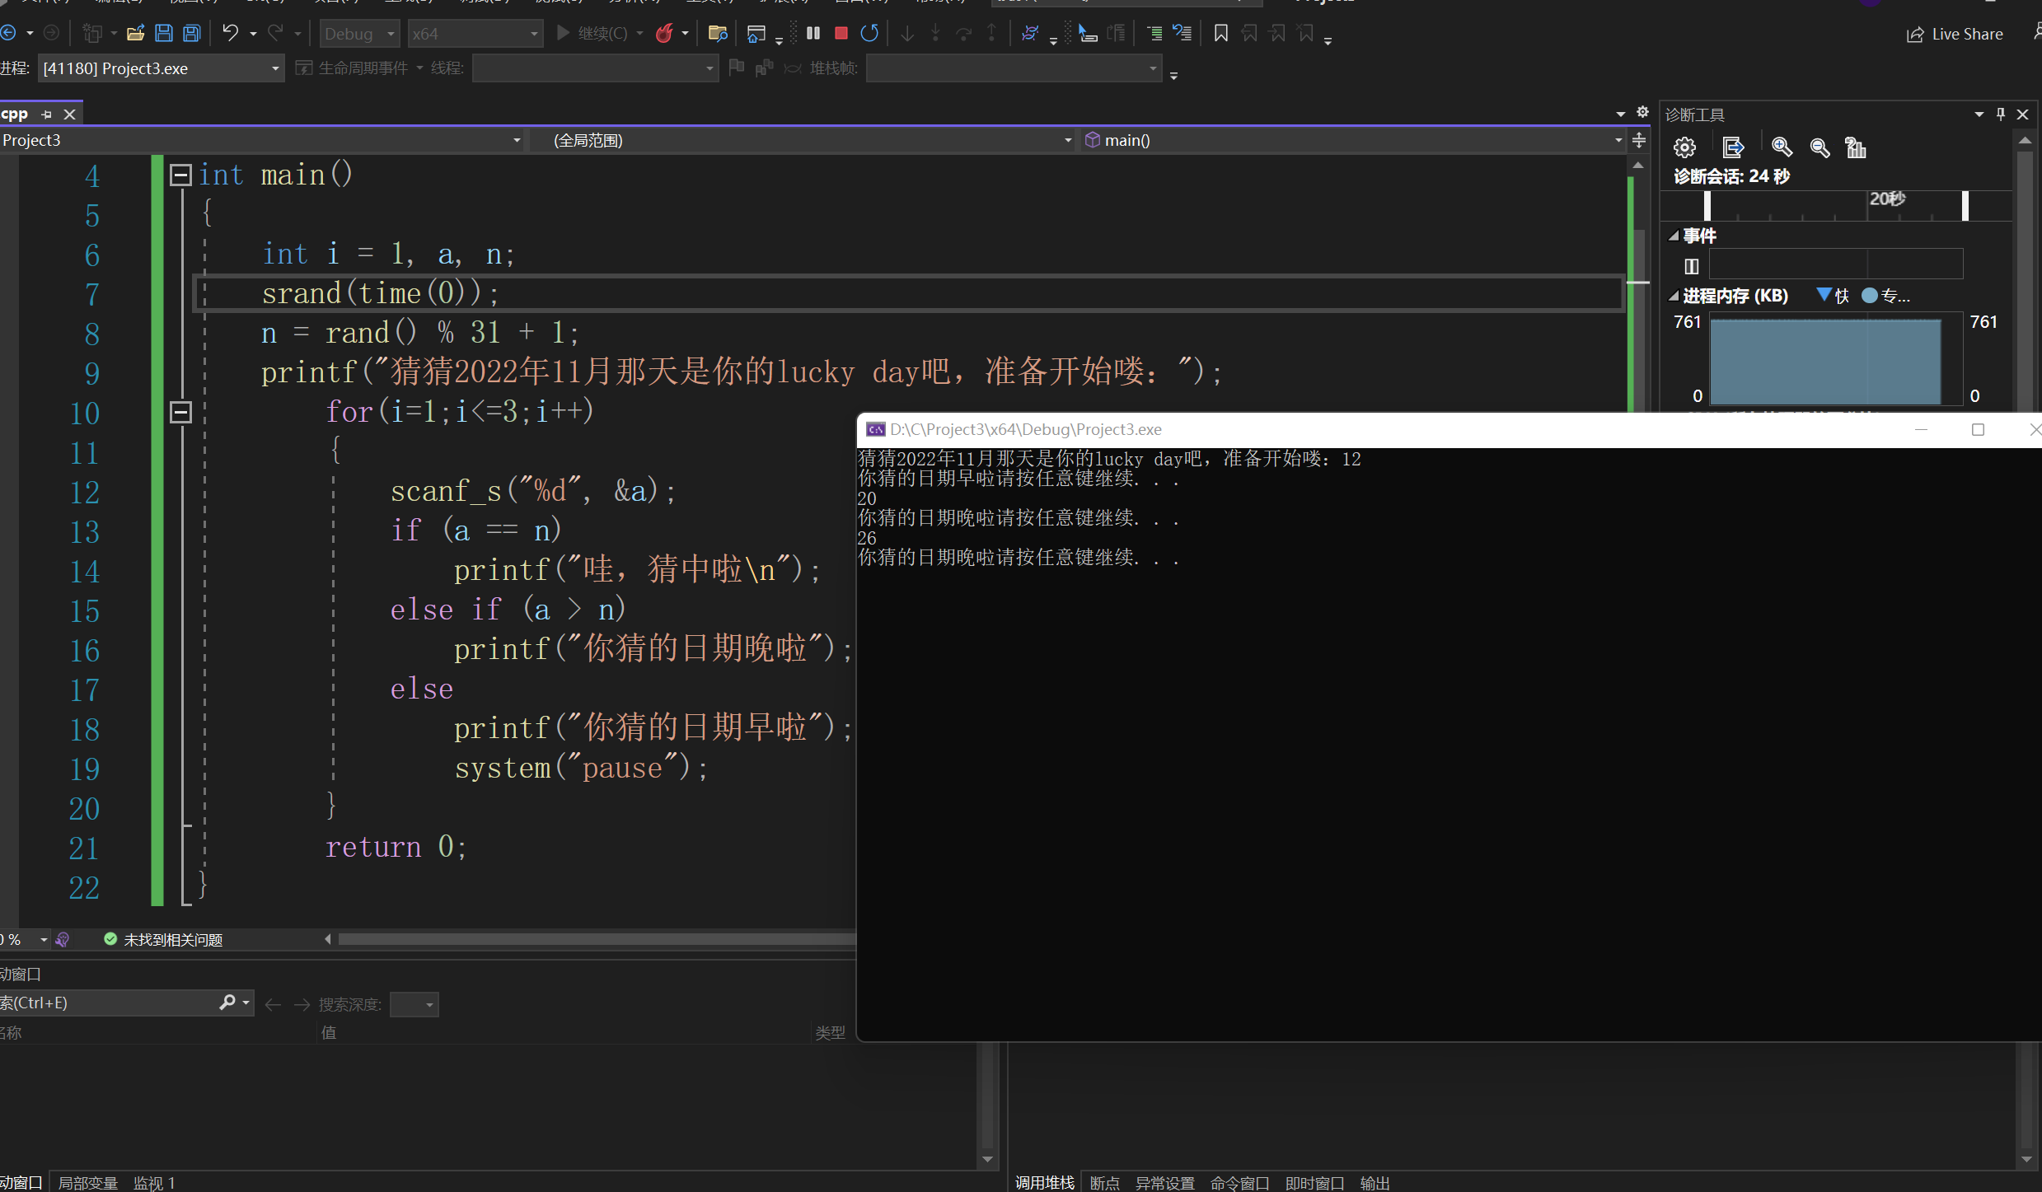Restart the debug session

tap(869, 33)
